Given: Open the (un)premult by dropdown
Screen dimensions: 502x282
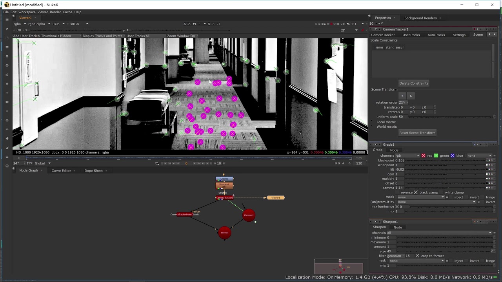Looking at the screenshot, I should point(437,202).
